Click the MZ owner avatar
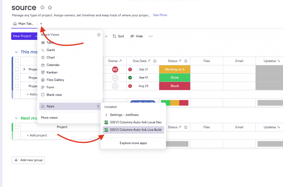 [x=115, y=69]
